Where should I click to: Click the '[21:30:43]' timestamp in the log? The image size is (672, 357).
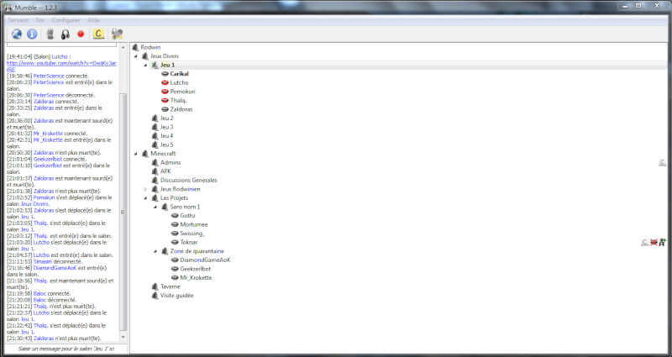click(x=19, y=339)
